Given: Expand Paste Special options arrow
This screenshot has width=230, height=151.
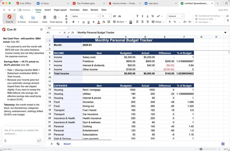Looking at the screenshot, I should [x=59, y=17].
